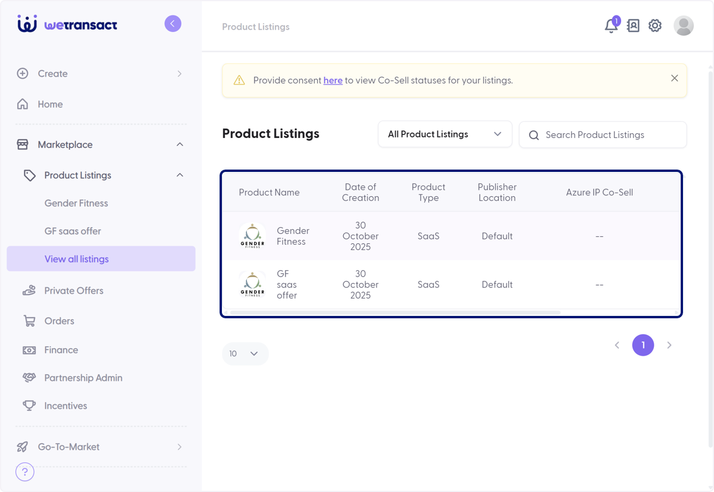Dismiss the consent banner
Screen dimensions: 714x492
[x=674, y=78]
